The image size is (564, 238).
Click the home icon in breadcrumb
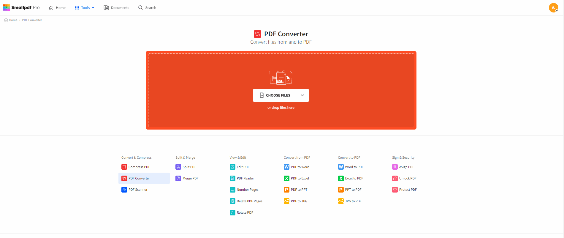[6, 20]
